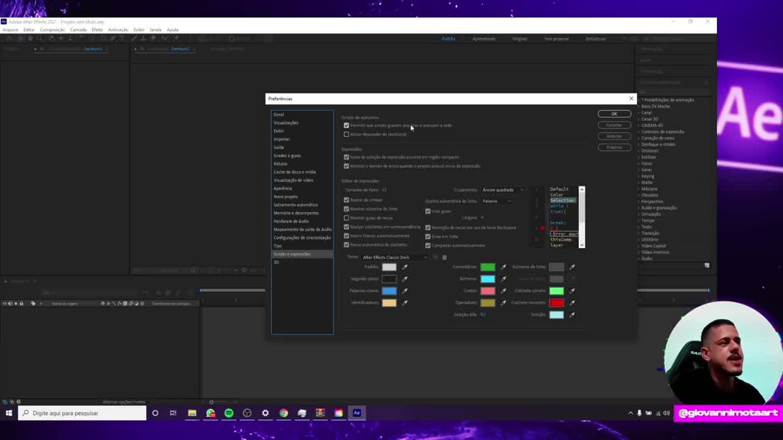Click the Cancelar button

click(614, 125)
